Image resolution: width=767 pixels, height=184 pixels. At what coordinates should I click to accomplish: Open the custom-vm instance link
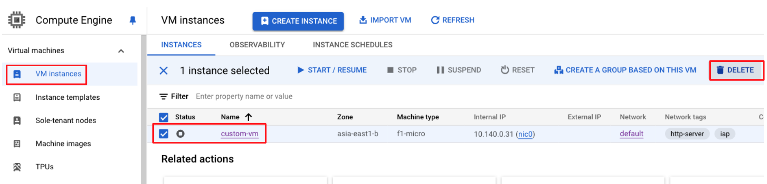[240, 134]
